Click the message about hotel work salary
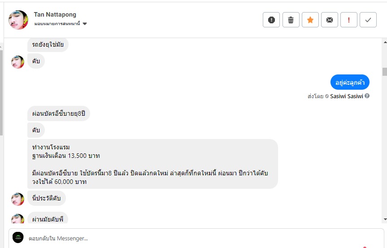This screenshot has height=248, width=387. 152,164
